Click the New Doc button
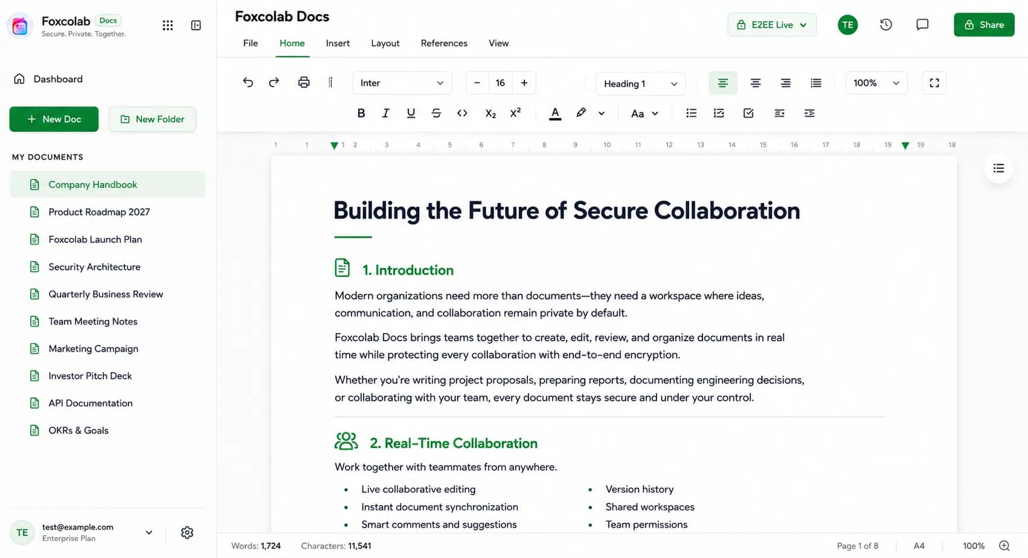This screenshot has width=1028, height=558. click(x=54, y=120)
